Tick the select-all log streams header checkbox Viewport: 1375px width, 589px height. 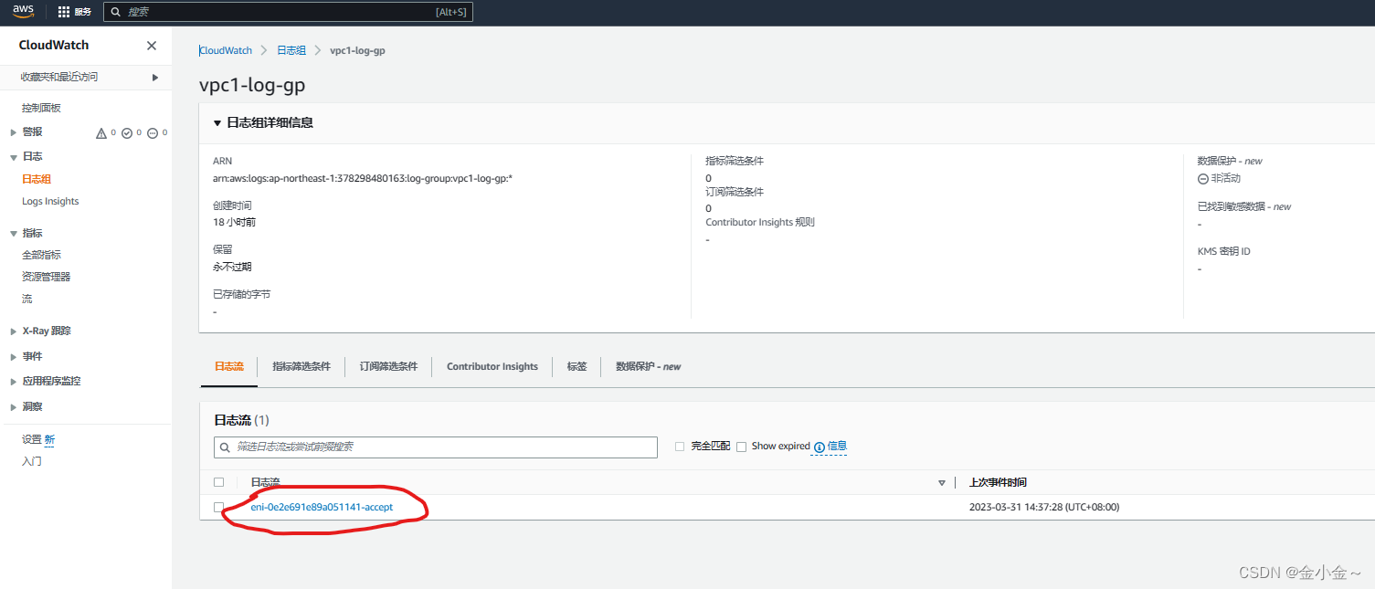[218, 482]
